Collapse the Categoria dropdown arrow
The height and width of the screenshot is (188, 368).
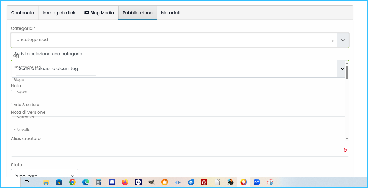342,40
